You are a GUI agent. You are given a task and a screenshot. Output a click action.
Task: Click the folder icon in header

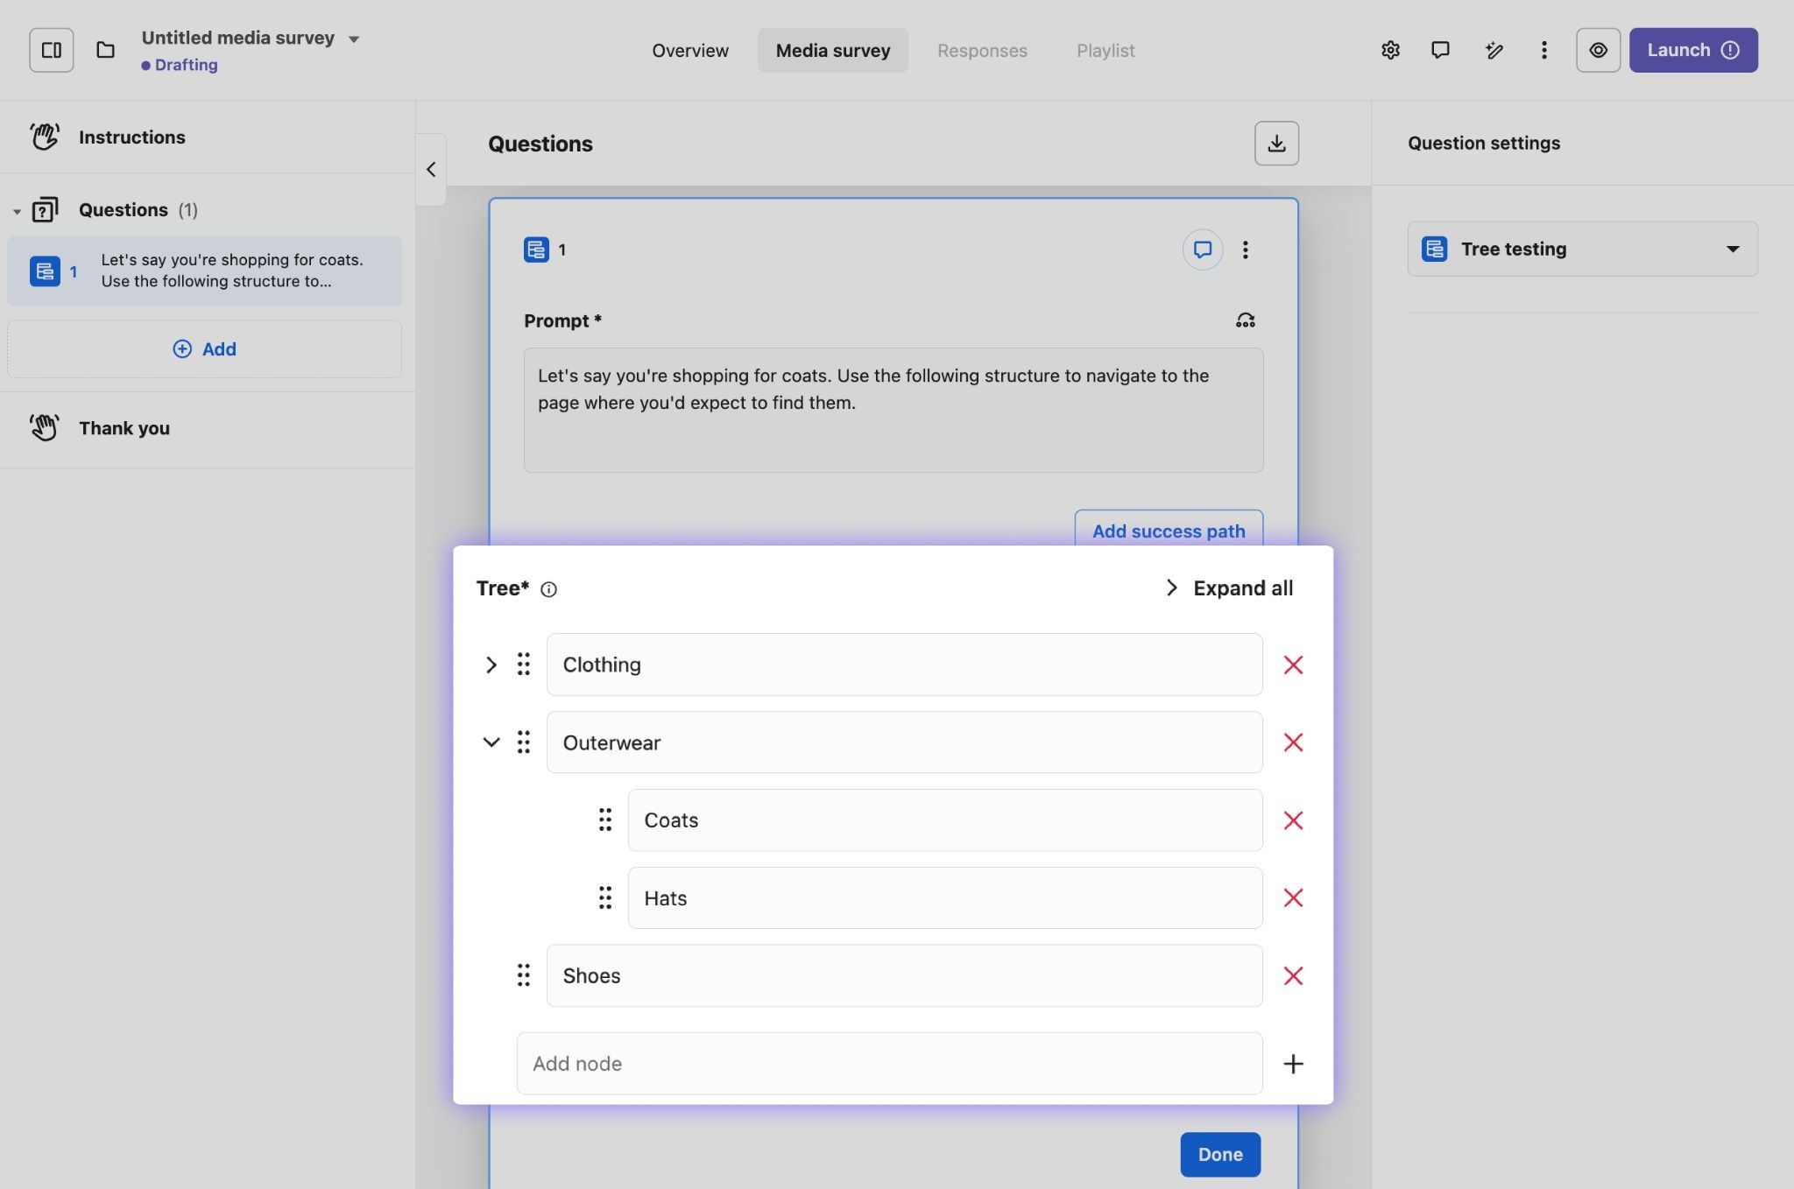(x=105, y=50)
